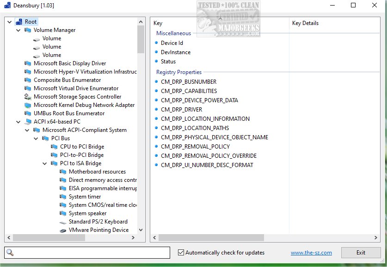Click the VMware Pointing Device mouse icon
This screenshot has height=267, width=387.
63,230
